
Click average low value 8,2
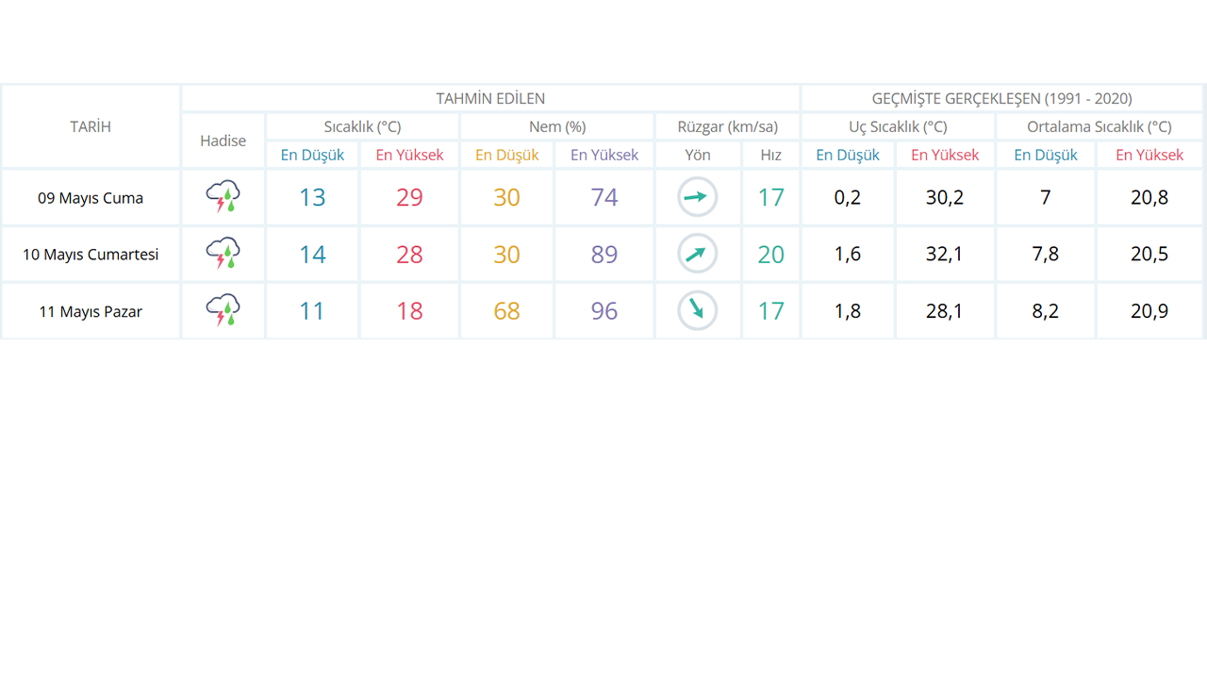point(1046,311)
